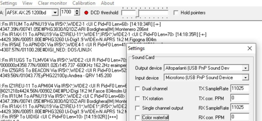This screenshot has height=121, width=262.
Task: Enable Single channel output
Action: pos(137,108)
